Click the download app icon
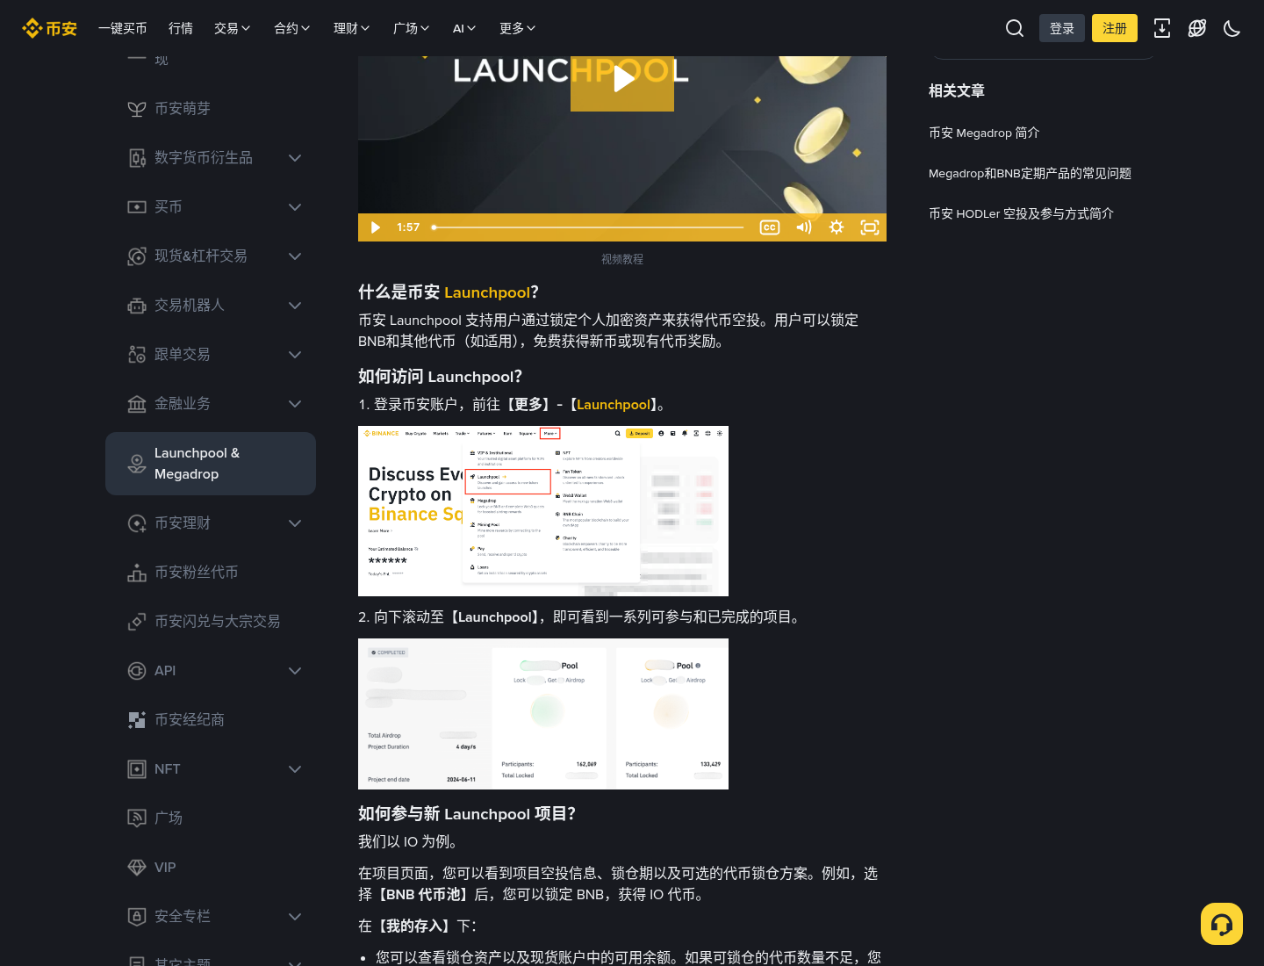Viewport: 1264px width, 966px height. point(1162,28)
